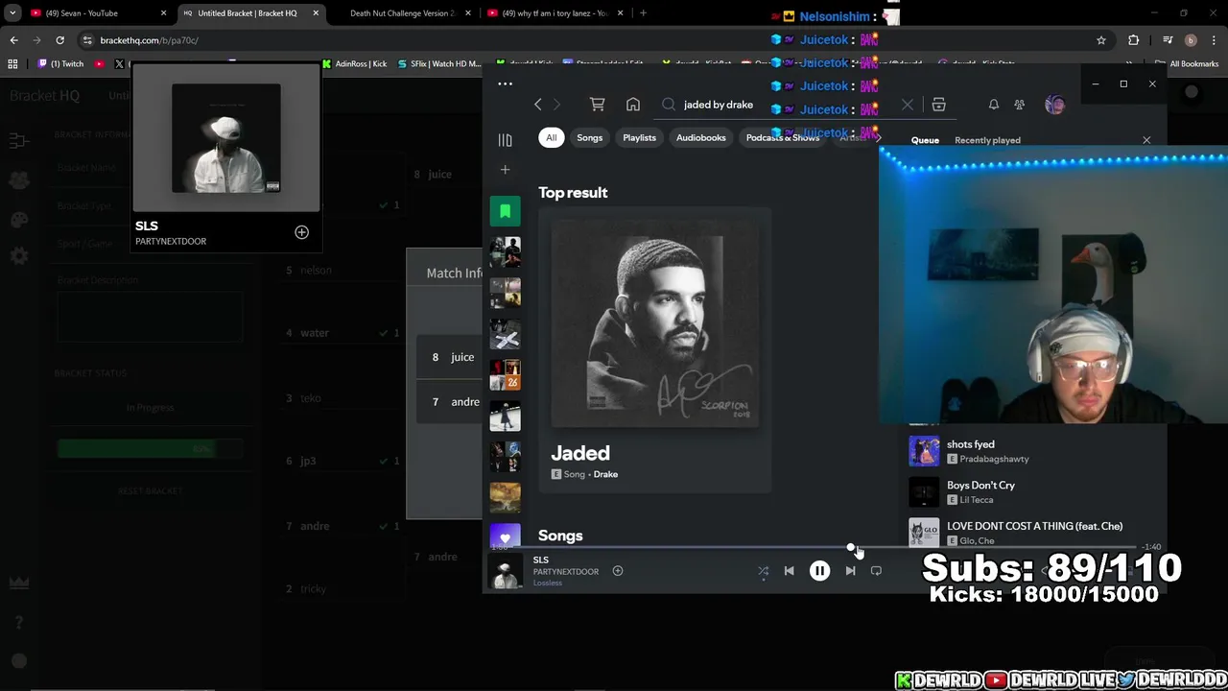Clear the Spotify search text

[907, 105]
